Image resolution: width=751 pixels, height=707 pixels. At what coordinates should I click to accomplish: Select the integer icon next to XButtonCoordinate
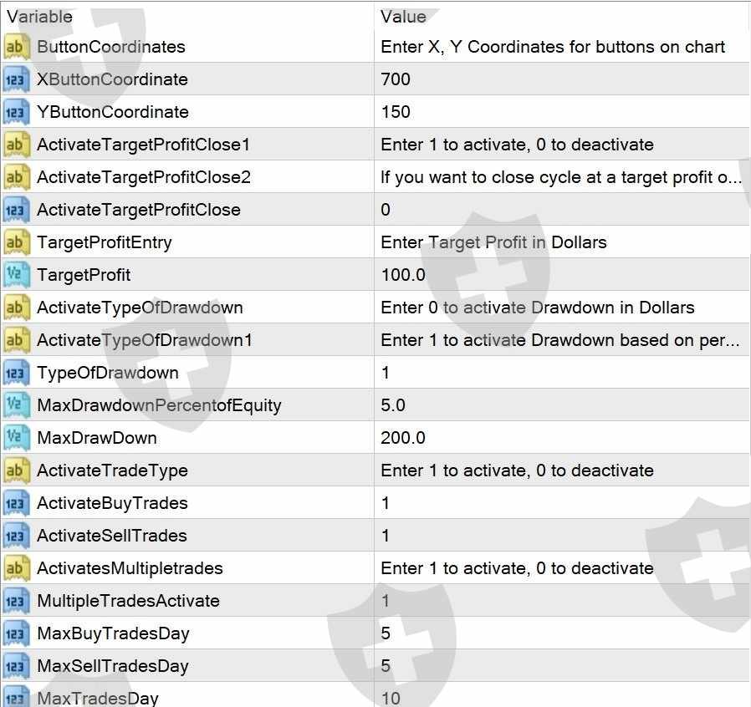(x=16, y=79)
